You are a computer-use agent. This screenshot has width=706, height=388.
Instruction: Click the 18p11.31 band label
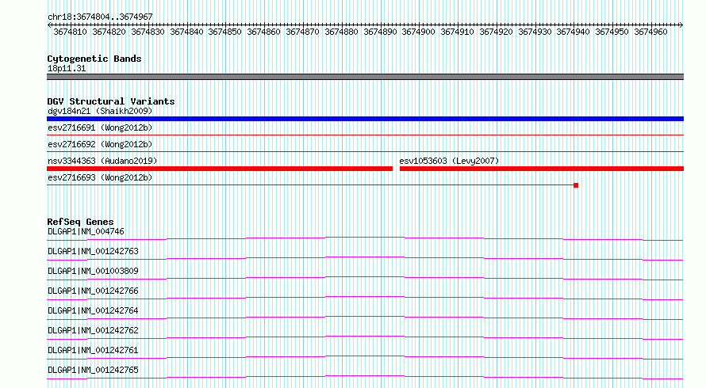tap(67, 68)
